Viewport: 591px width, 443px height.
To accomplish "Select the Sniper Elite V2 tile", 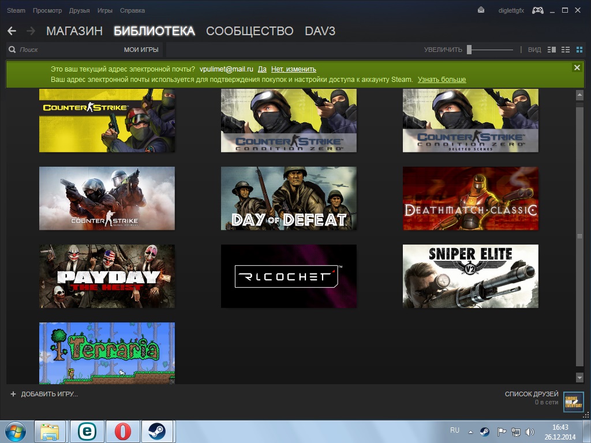I will [x=470, y=276].
